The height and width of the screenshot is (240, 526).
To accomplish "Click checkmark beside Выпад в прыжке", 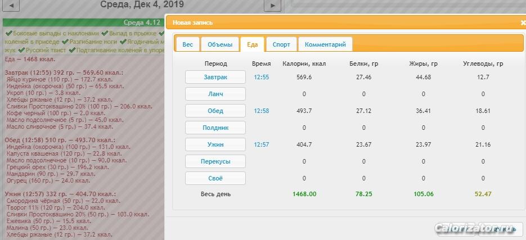I will (105, 33).
